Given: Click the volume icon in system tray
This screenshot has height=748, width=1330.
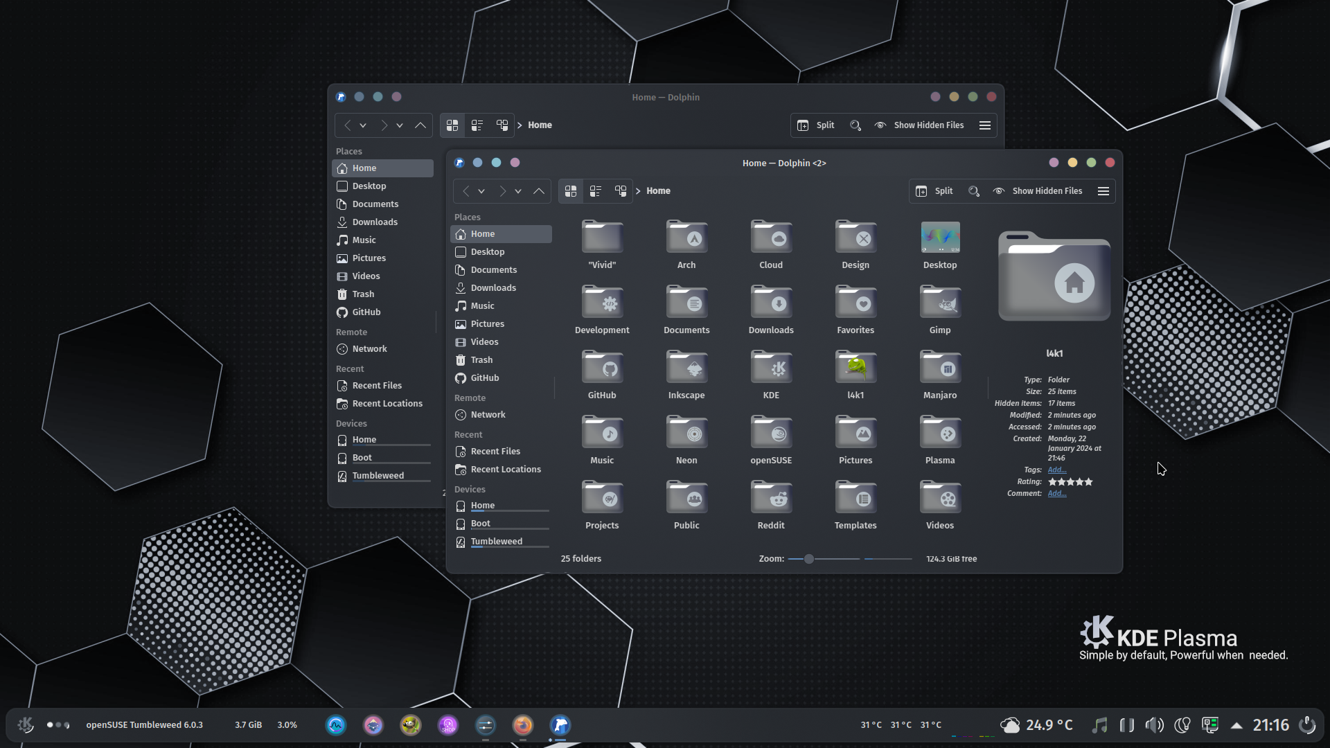Looking at the screenshot, I should pos(1154,725).
